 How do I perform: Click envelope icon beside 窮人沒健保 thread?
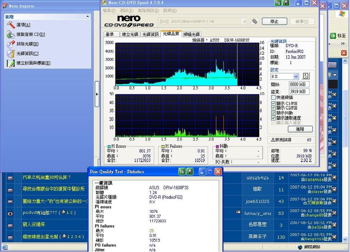click(x=10, y=226)
